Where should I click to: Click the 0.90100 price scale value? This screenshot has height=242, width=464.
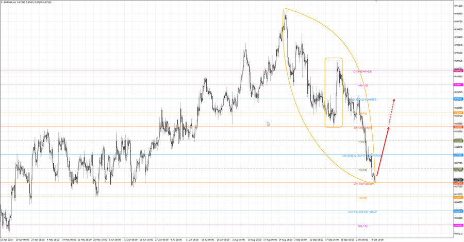[x=458, y=53]
